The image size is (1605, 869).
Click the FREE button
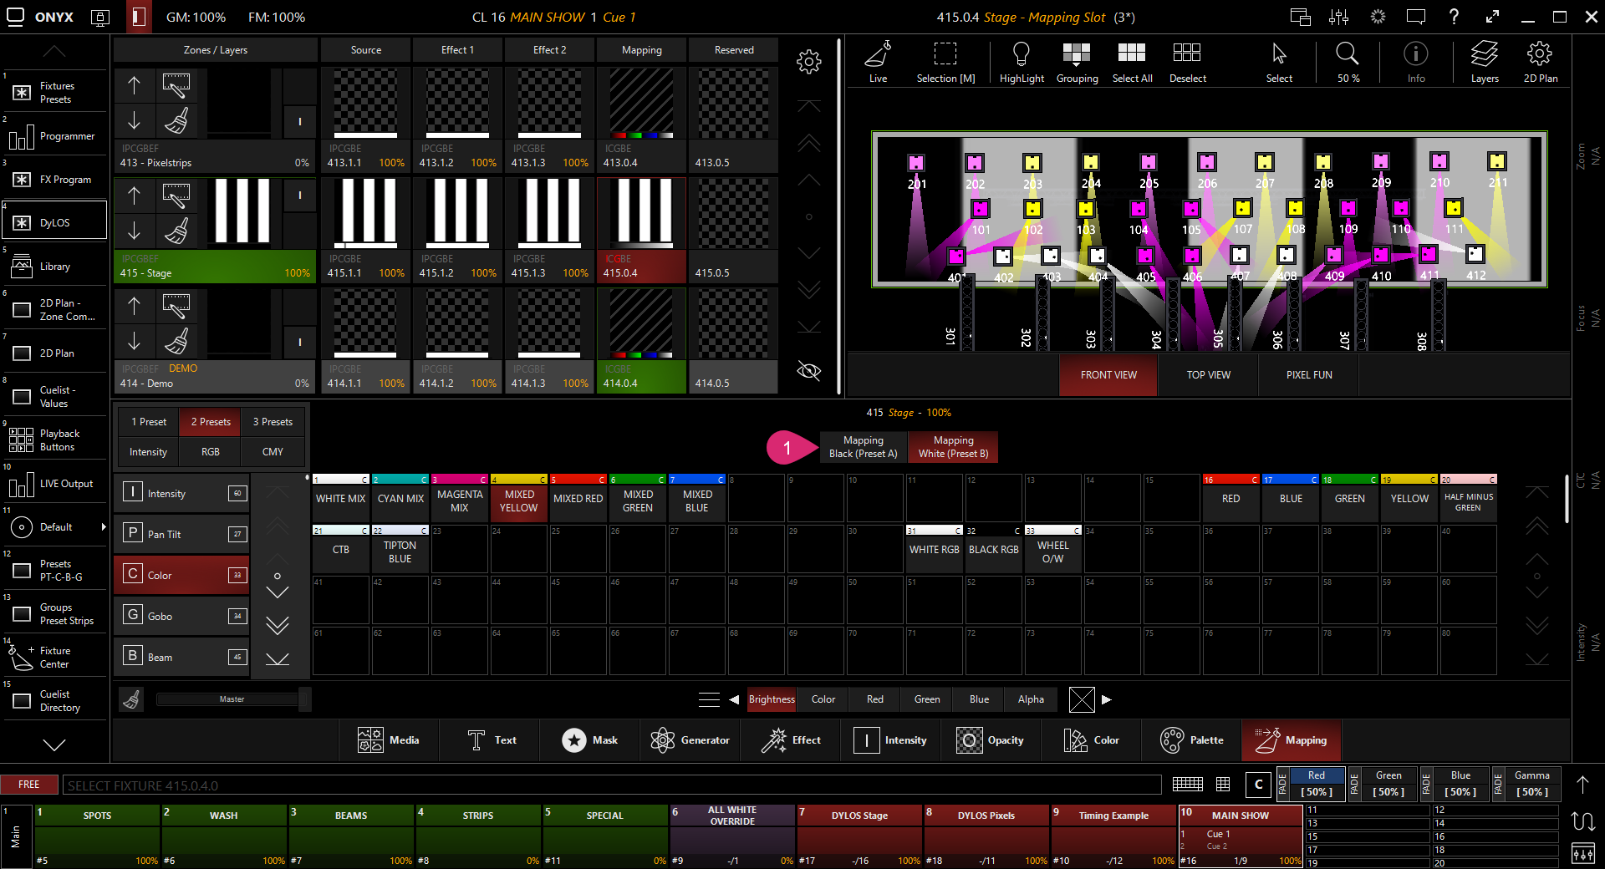(x=29, y=785)
